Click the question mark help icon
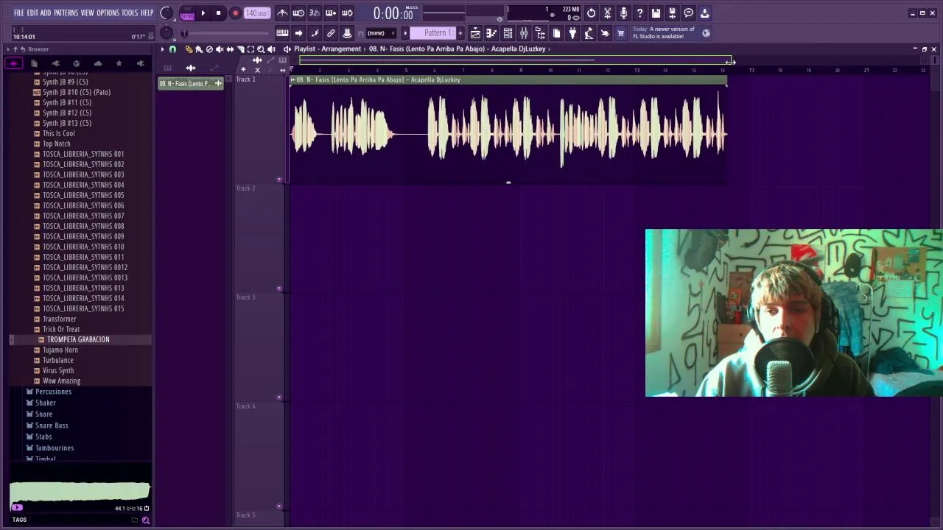Viewport: 943px width, 530px height. (x=639, y=13)
